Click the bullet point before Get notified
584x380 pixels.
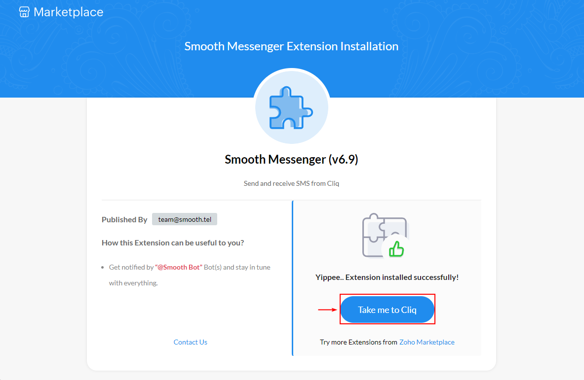(x=103, y=267)
